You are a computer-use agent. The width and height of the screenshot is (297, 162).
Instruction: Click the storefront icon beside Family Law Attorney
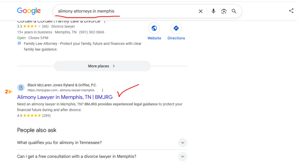tap(19, 43)
